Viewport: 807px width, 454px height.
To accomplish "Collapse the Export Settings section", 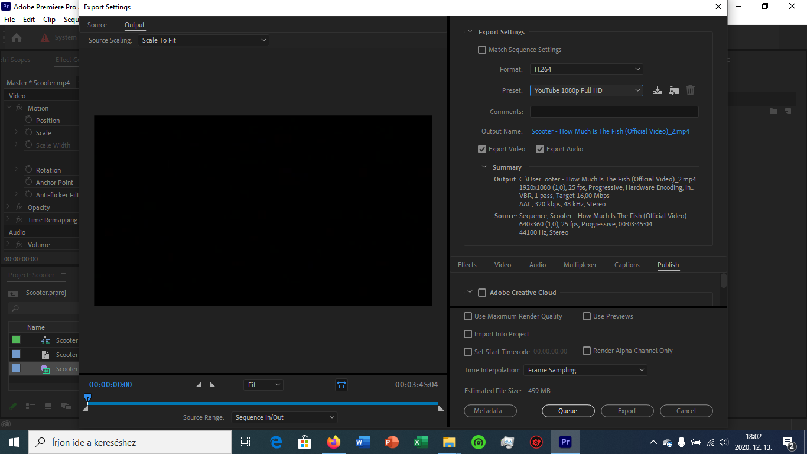I will 470,32.
